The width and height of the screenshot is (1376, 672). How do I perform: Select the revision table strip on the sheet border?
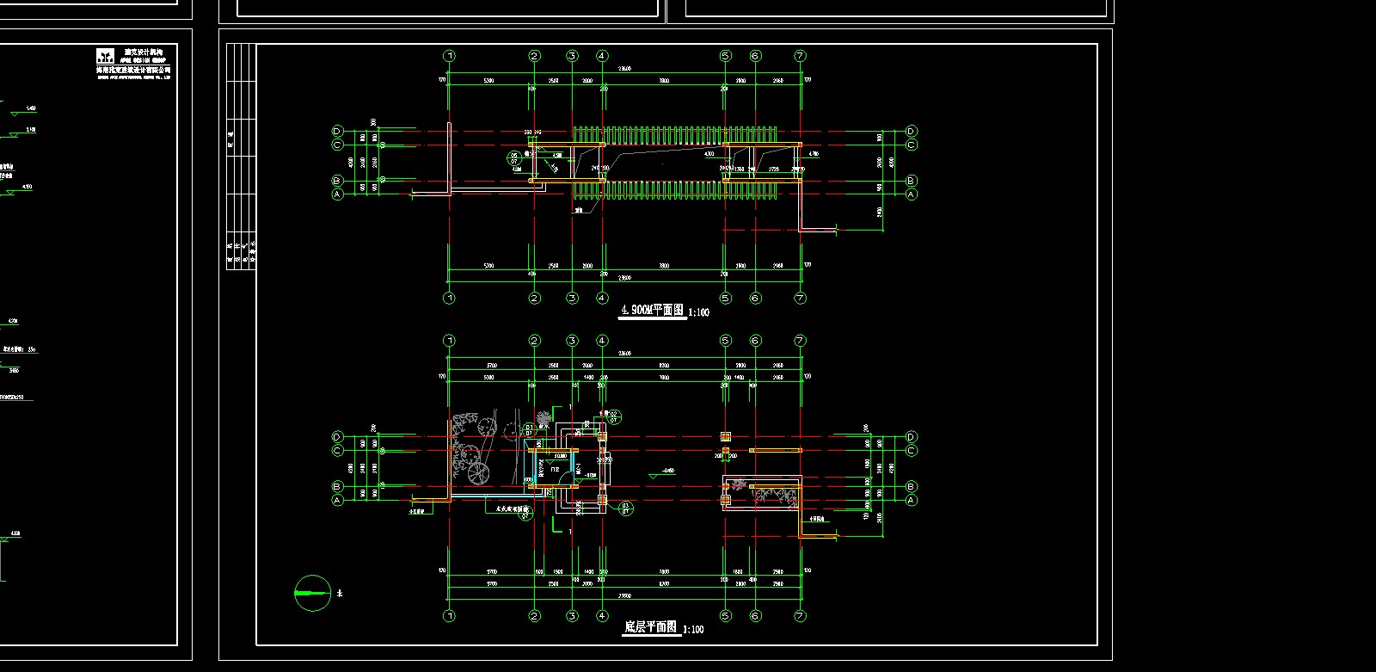[241, 157]
